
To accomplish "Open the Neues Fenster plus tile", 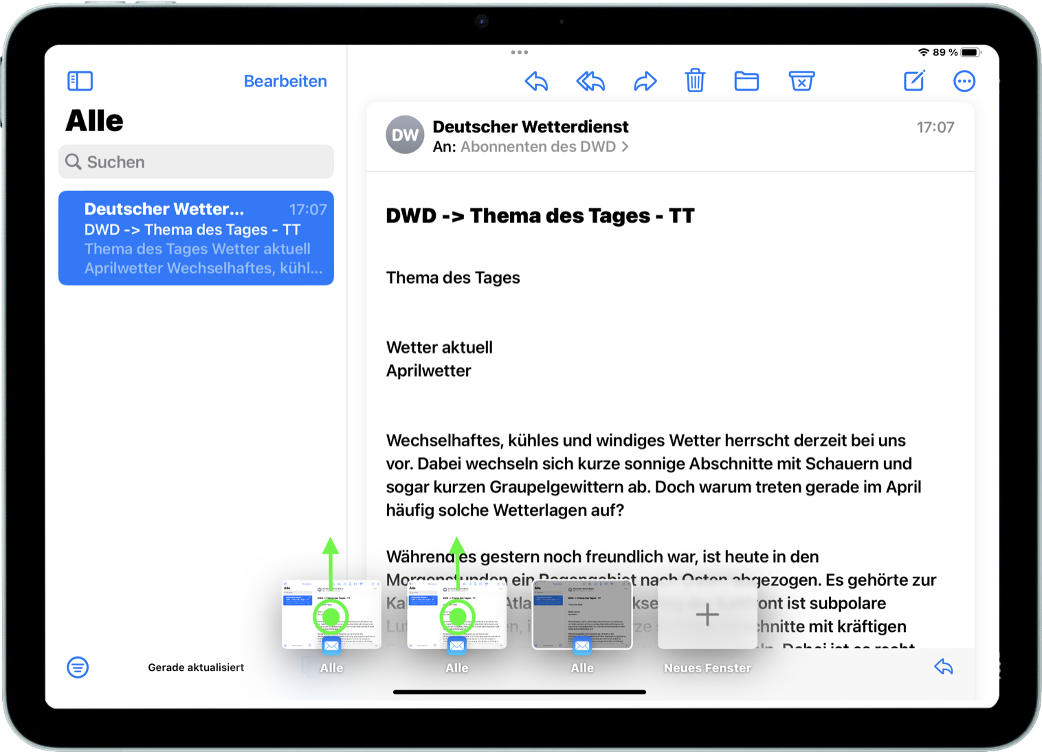I will 707,615.
